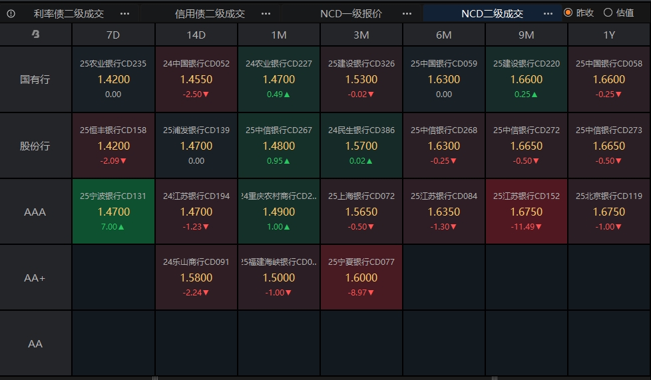Open the 25中信银行CD267 cell
This screenshot has width=651, height=380.
pyautogui.click(x=279, y=146)
